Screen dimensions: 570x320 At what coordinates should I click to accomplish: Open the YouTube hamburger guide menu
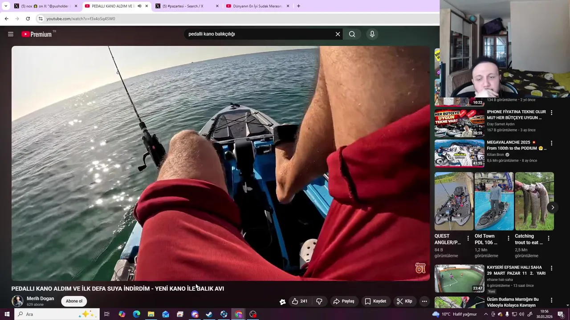(x=11, y=34)
